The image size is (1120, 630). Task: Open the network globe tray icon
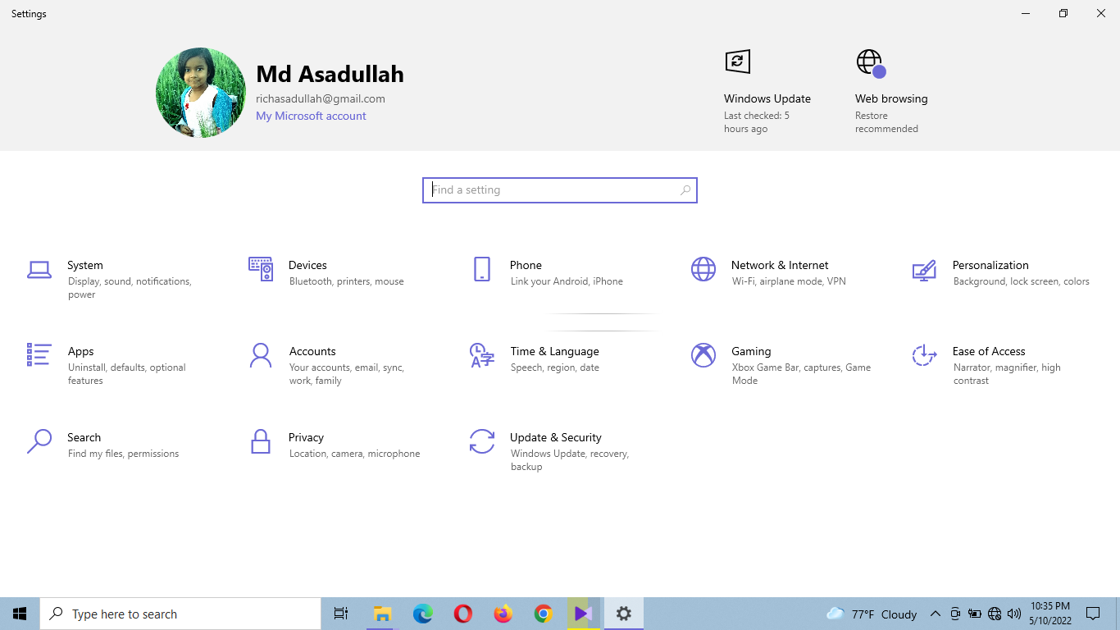coord(995,614)
